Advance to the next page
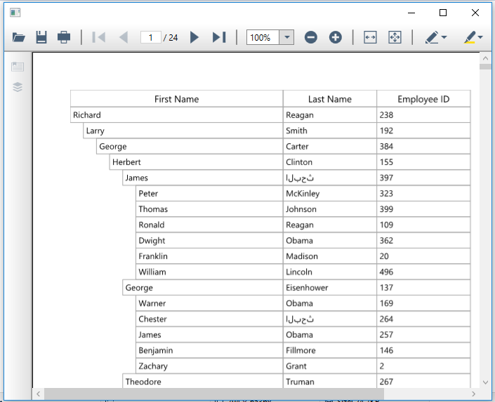 tap(194, 37)
